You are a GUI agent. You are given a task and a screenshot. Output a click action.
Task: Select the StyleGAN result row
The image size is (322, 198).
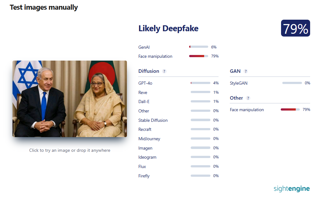click(x=270, y=83)
